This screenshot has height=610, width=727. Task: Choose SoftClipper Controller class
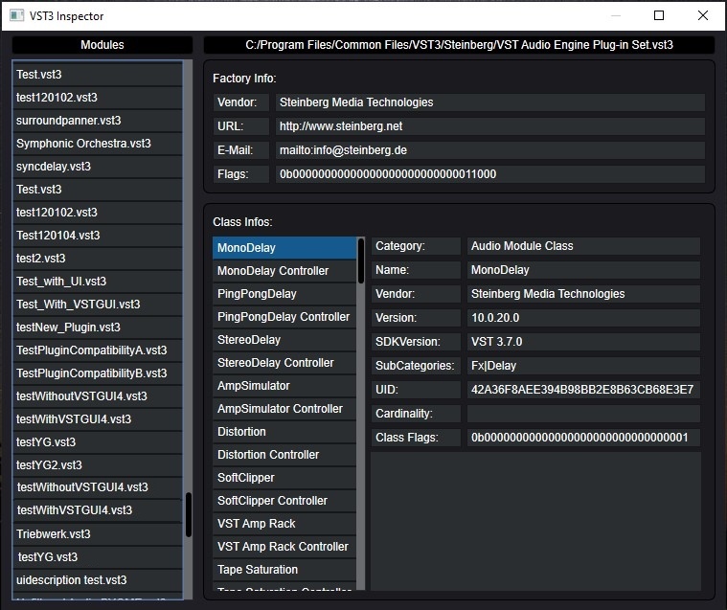284,501
